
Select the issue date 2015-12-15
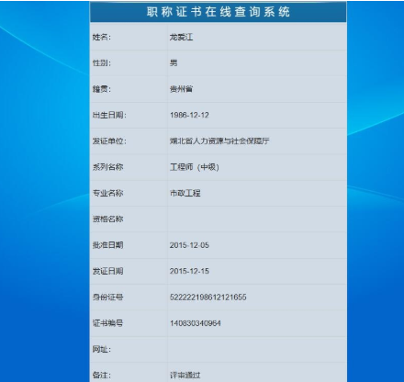189,271
